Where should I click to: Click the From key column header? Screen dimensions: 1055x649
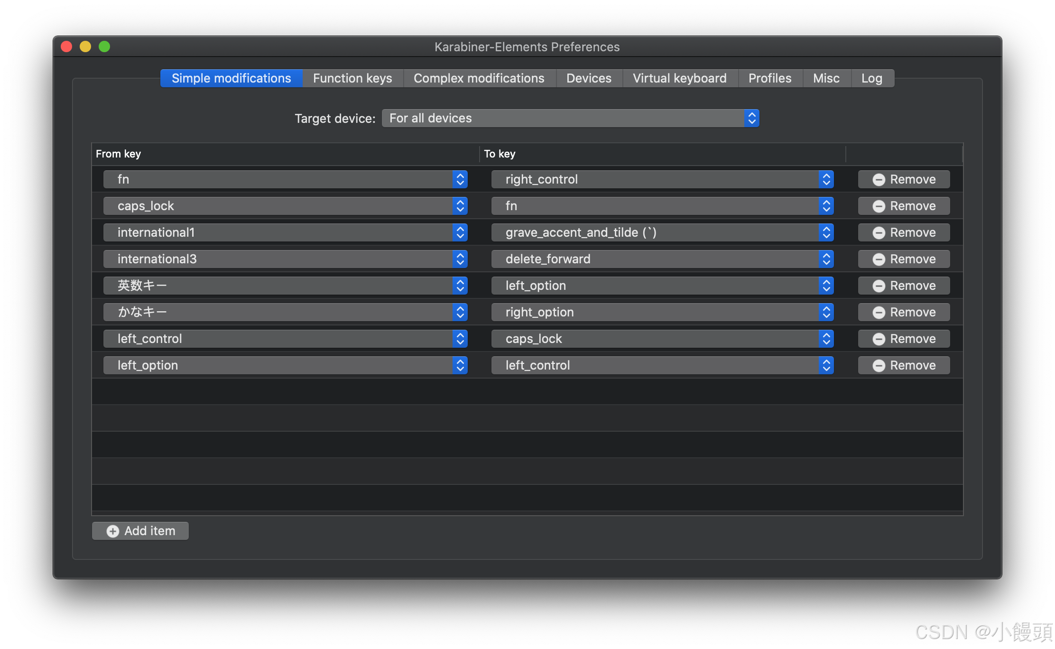tap(285, 154)
